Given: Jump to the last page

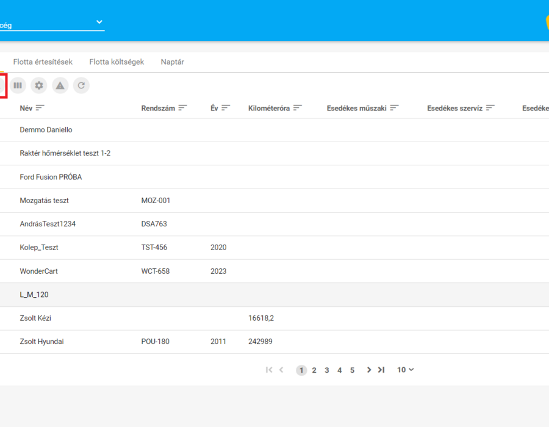Looking at the screenshot, I should (x=381, y=370).
